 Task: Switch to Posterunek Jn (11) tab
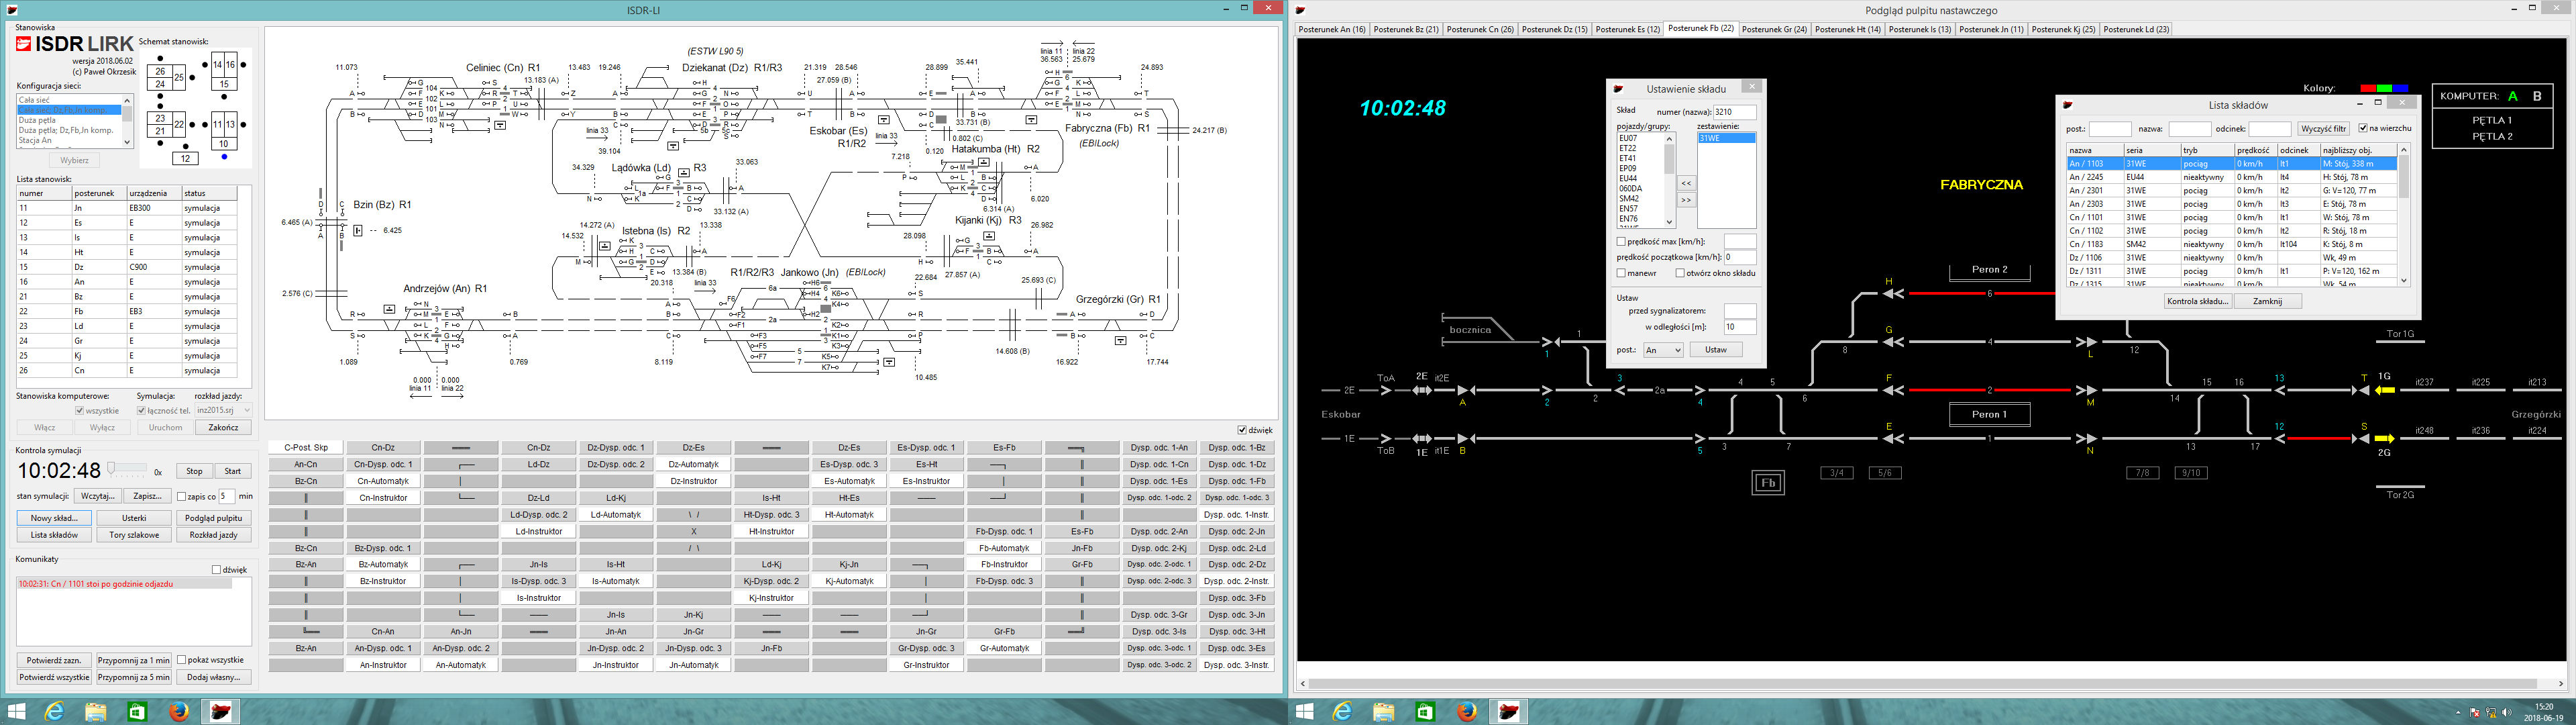point(1991,29)
